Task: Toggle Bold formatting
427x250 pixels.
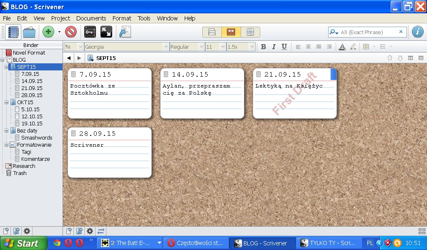Action: coord(264,47)
